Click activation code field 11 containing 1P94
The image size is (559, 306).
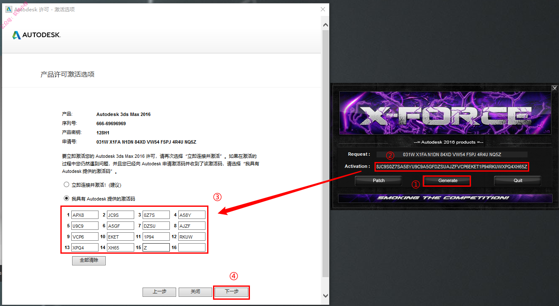click(156, 237)
